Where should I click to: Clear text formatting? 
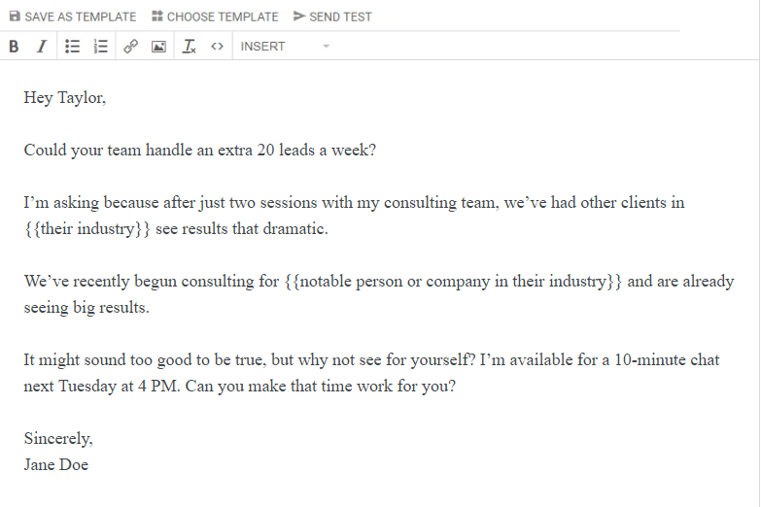pyautogui.click(x=189, y=46)
